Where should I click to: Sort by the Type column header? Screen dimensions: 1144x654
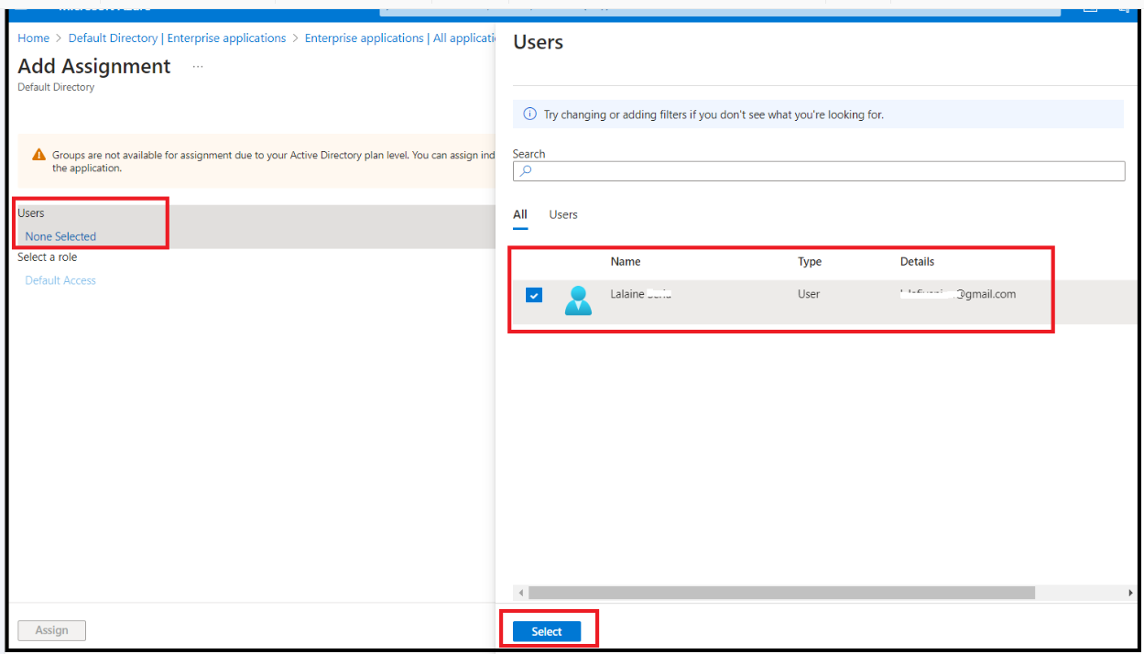(x=810, y=262)
